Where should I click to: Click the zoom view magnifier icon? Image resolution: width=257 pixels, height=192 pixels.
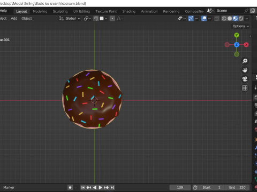tap(245, 61)
